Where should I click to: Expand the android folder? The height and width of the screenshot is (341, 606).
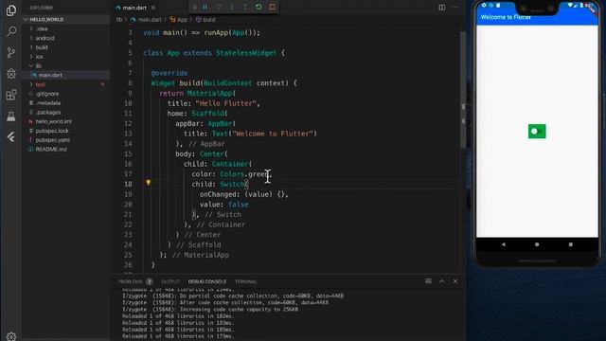tap(45, 38)
